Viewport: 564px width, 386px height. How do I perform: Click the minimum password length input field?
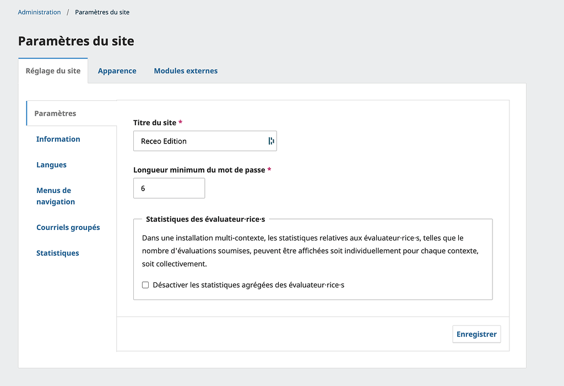click(x=169, y=189)
